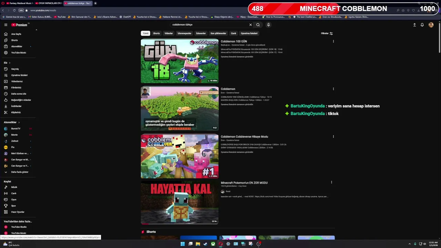This screenshot has width=441, height=248.
Task: Open Steam from the taskbar
Action: (x=205, y=244)
